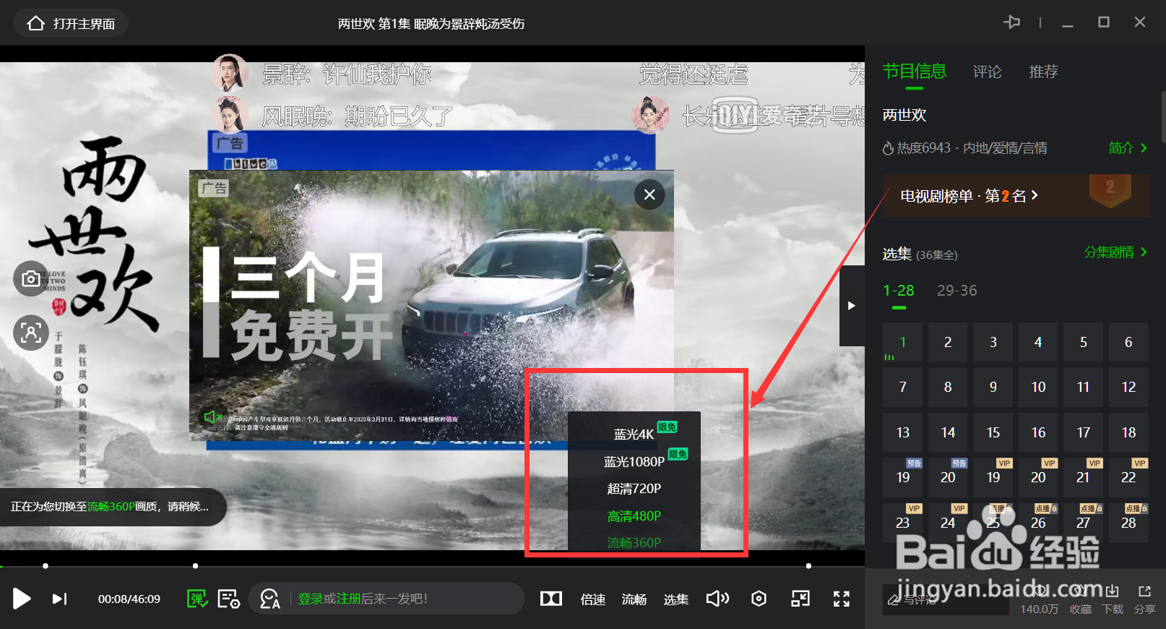Select the 预告 preview of episode 19
The image size is (1166, 629).
click(x=902, y=477)
